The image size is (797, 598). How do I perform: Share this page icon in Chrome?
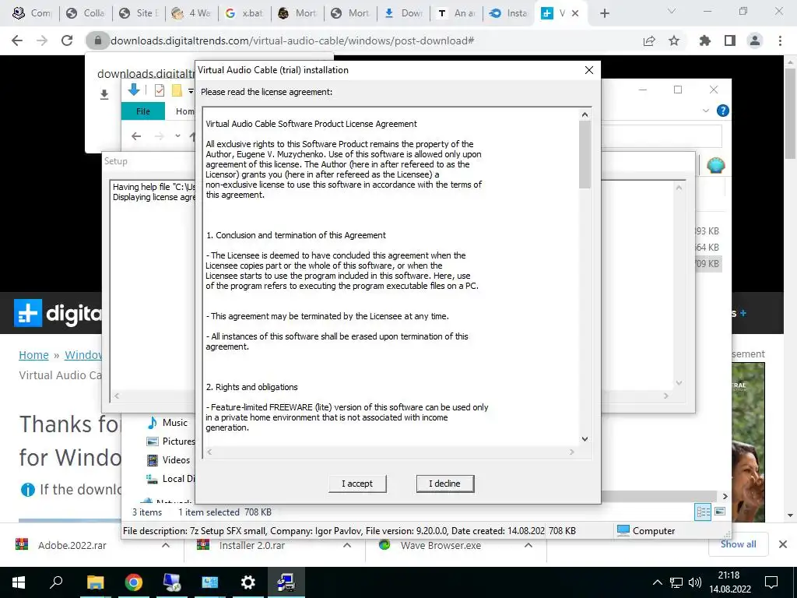coord(649,40)
